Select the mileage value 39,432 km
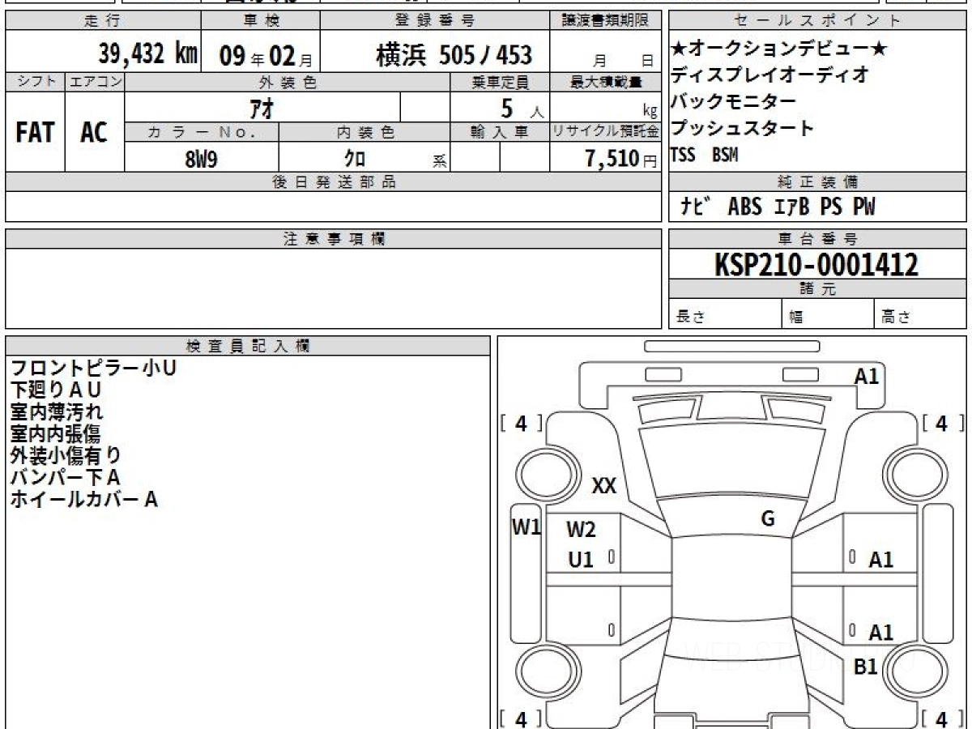The width and height of the screenshot is (972, 729). tap(147, 54)
